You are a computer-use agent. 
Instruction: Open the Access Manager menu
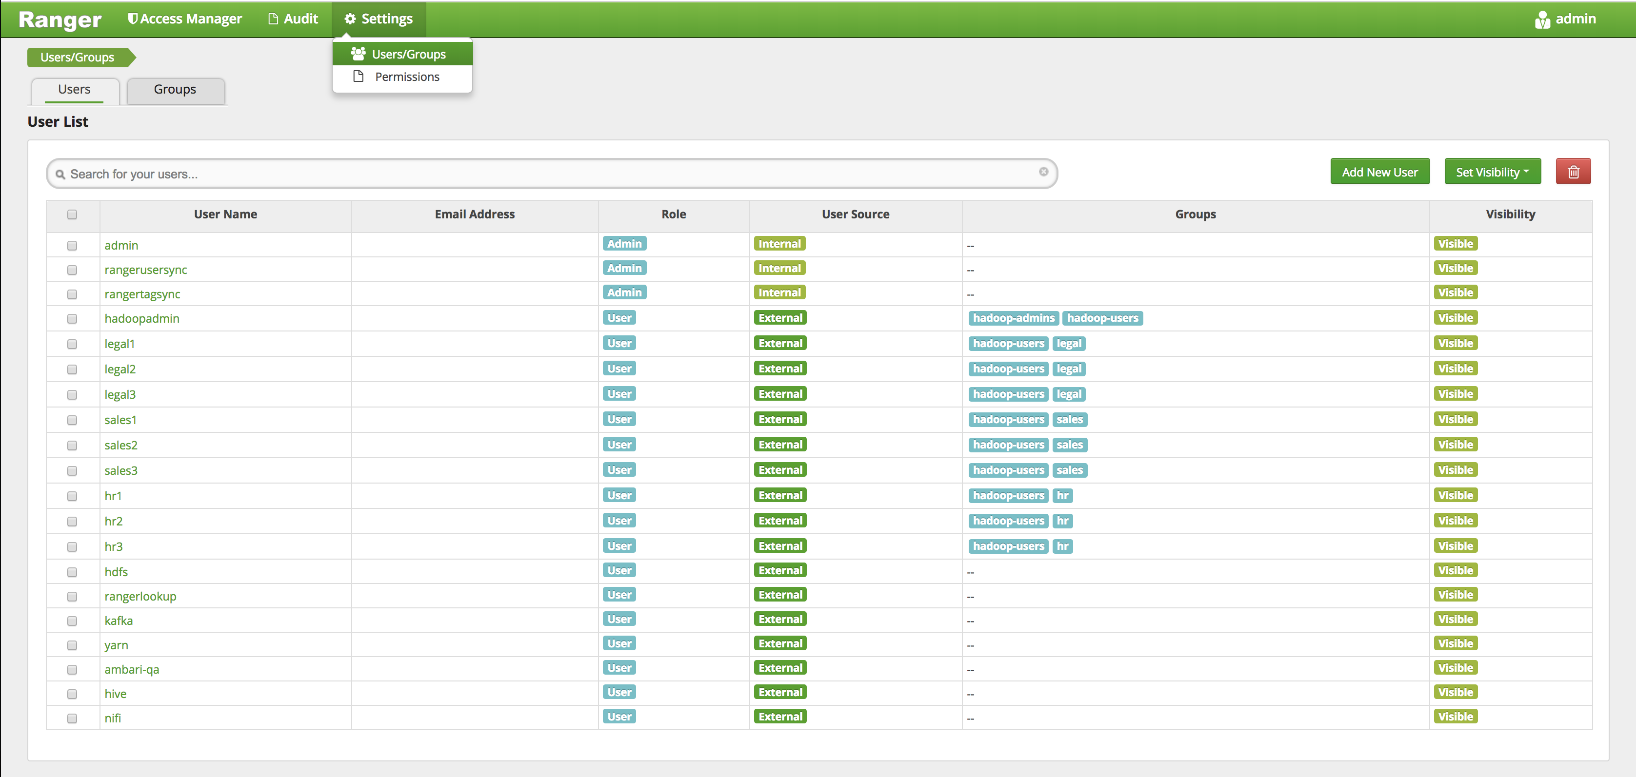pos(185,19)
